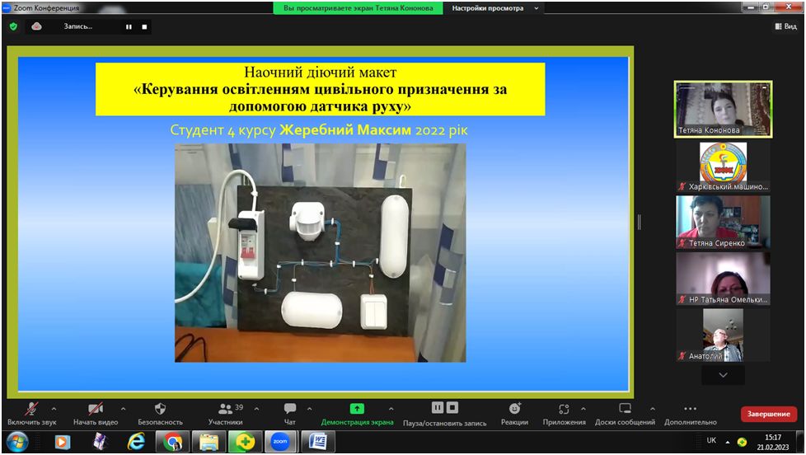This screenshot has width=806, height=455.
Task: Click green tray icon beside clock
Action: pos(742,442)
